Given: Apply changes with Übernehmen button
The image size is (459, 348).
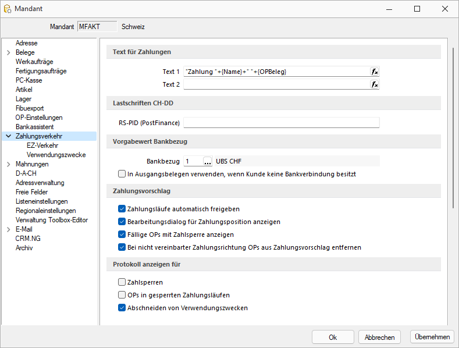Looking at the screenshot, I should 432,337.
